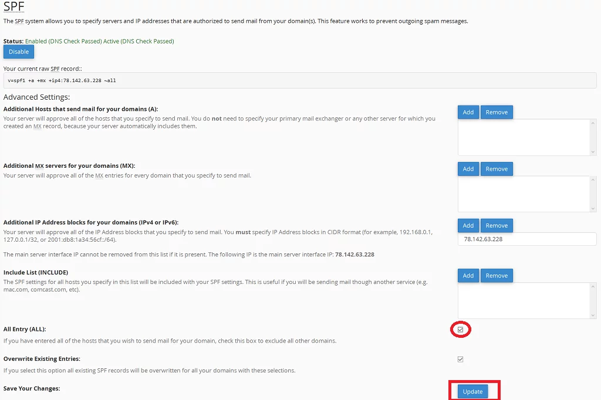Click Add next to Additional Hosts (A)

coord(468,112)
